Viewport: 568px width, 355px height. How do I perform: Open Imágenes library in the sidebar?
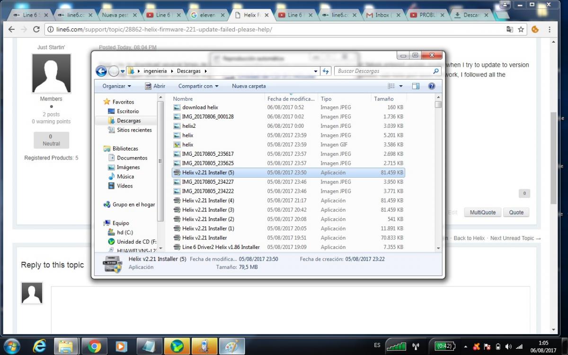coord(128,167)
